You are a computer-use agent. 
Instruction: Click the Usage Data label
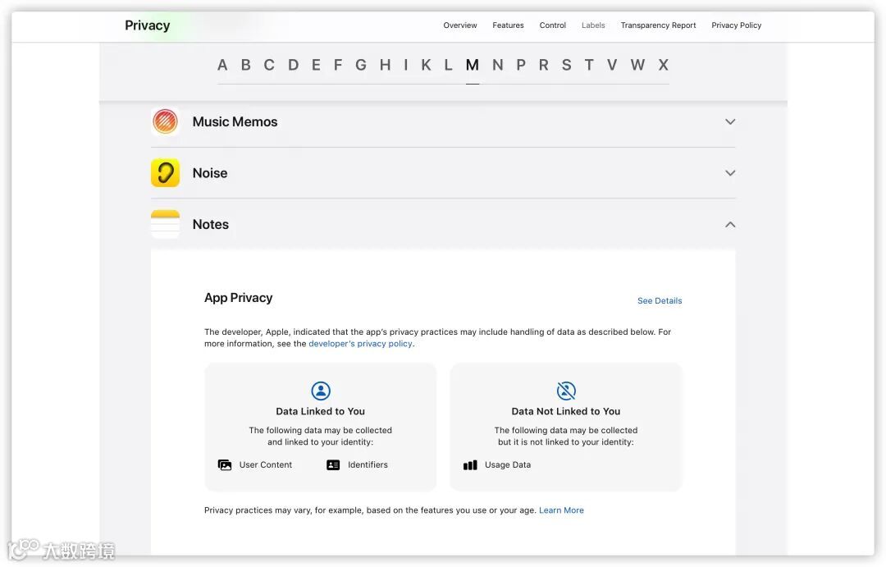point(508,464)
